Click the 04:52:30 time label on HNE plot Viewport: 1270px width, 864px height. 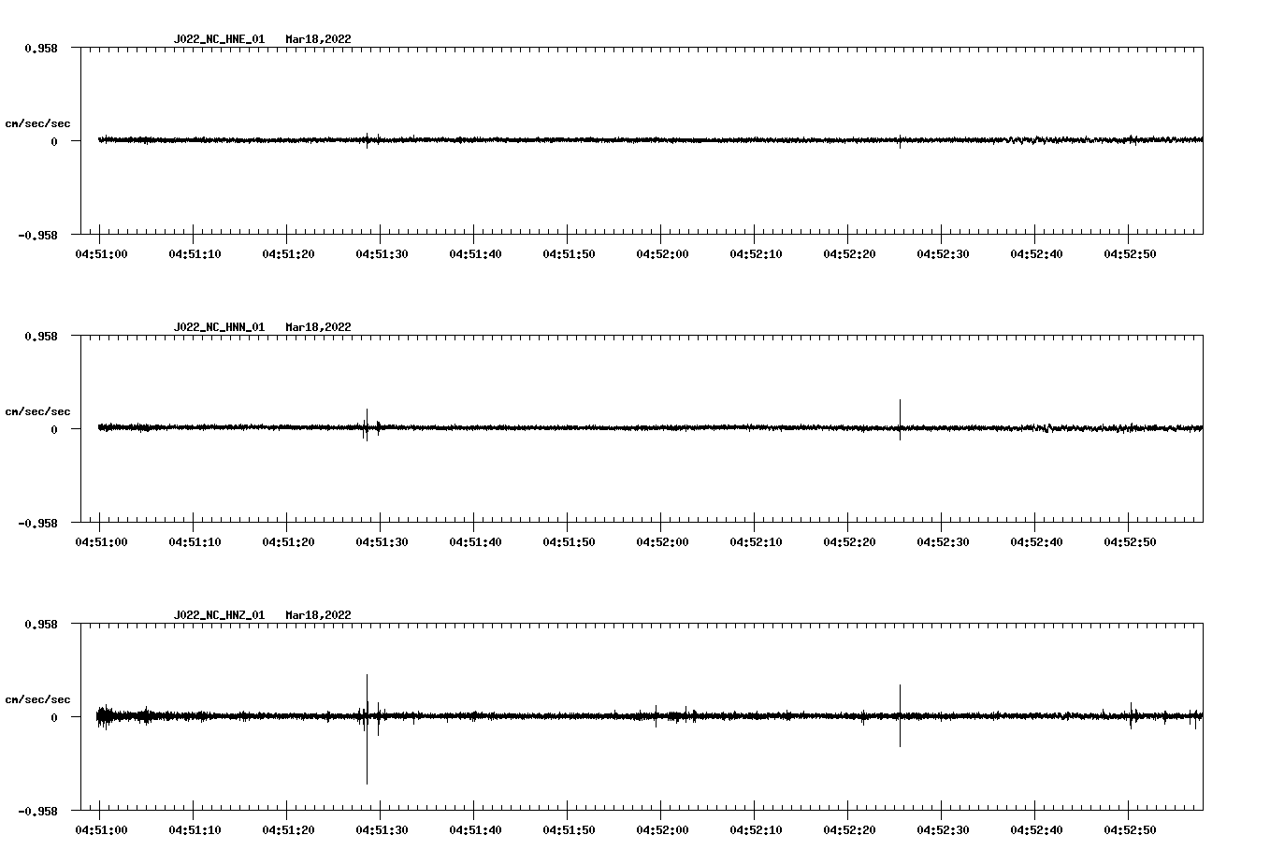(x=943, y=254)
